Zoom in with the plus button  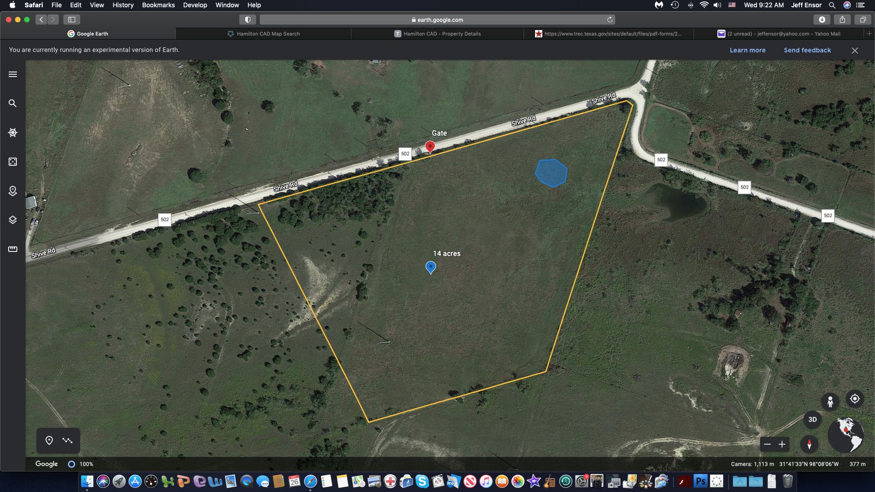click(x=782, y=444)
